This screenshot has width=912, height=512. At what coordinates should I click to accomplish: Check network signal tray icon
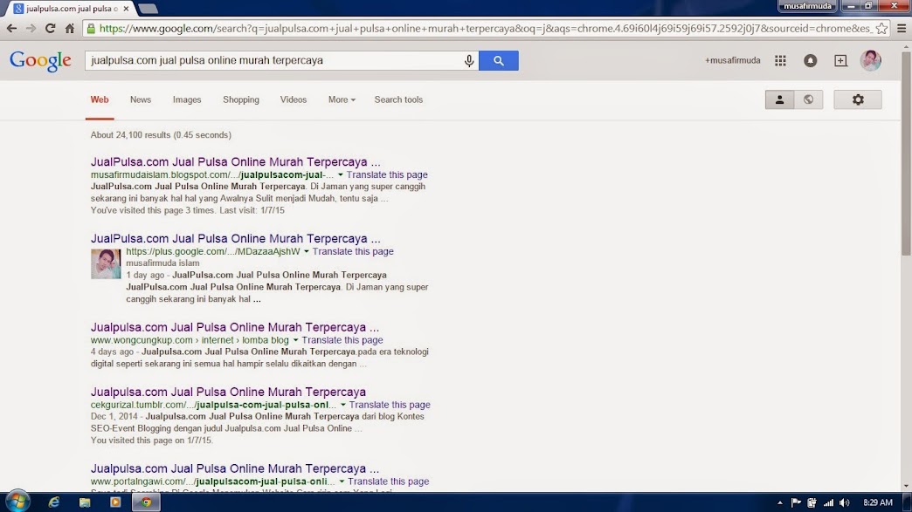point(828,502)
